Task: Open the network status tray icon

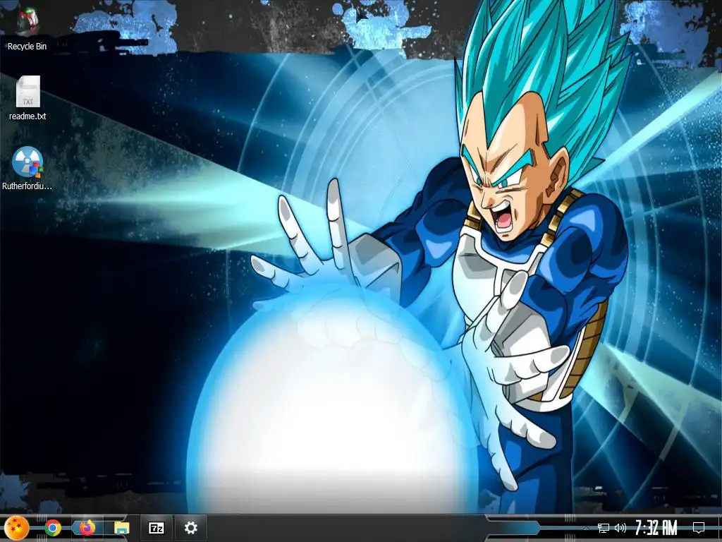Action: click(x=604, y=528)
